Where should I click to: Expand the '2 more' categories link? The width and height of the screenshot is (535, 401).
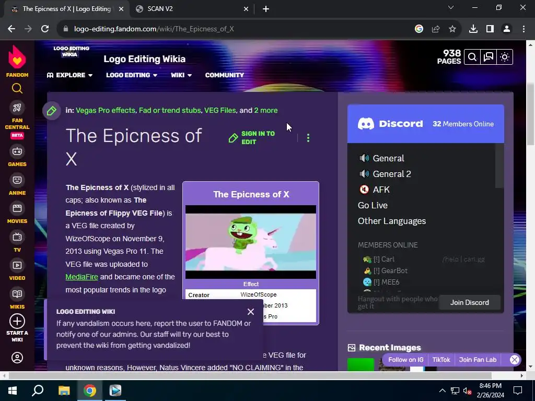266,111
